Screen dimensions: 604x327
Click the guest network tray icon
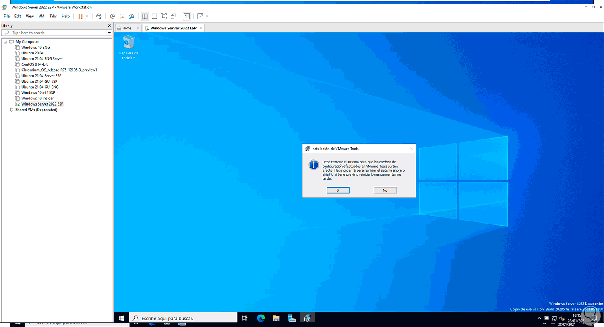(554, 318)
